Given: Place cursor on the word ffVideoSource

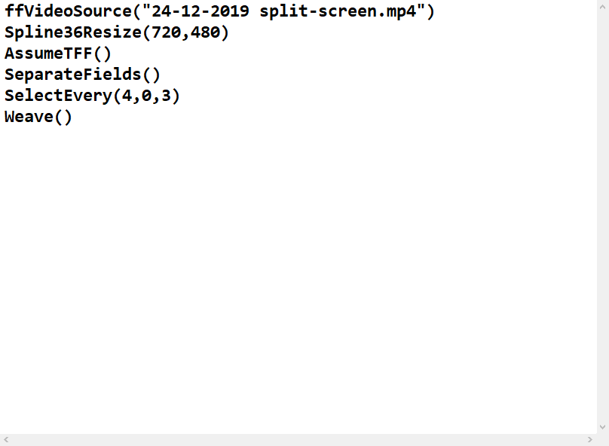Looking at the screenshot, I should tap(68, 12).
